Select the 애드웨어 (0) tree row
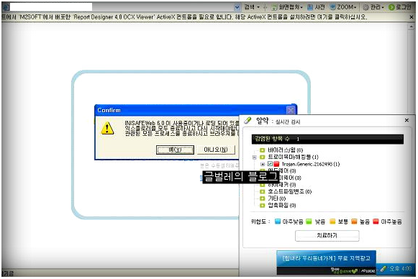The width and height of the screenshot is (418, 279). coord(281,171)
